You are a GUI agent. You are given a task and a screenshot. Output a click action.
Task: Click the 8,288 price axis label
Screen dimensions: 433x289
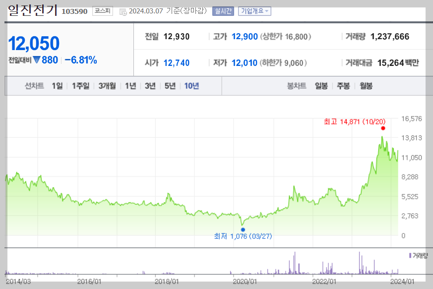pyautogui.click(x=410, y=177)
